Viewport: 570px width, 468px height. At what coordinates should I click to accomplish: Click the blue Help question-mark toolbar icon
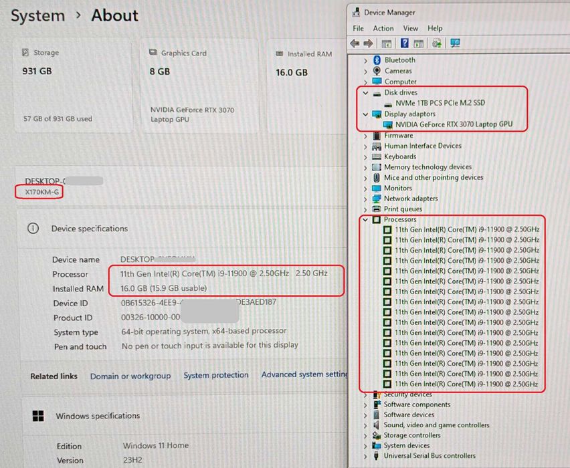(405, 43)
